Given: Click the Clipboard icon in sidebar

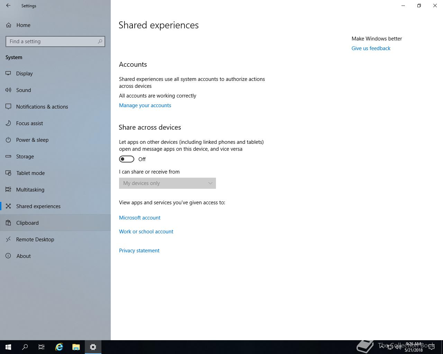Looking at the screenshot, I should pyautogui.click(x=8, y=223).
